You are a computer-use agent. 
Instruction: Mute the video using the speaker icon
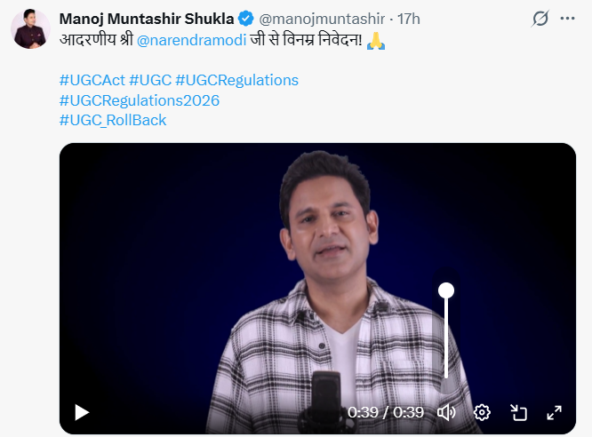pyautogui.click(x=446, y=412)
